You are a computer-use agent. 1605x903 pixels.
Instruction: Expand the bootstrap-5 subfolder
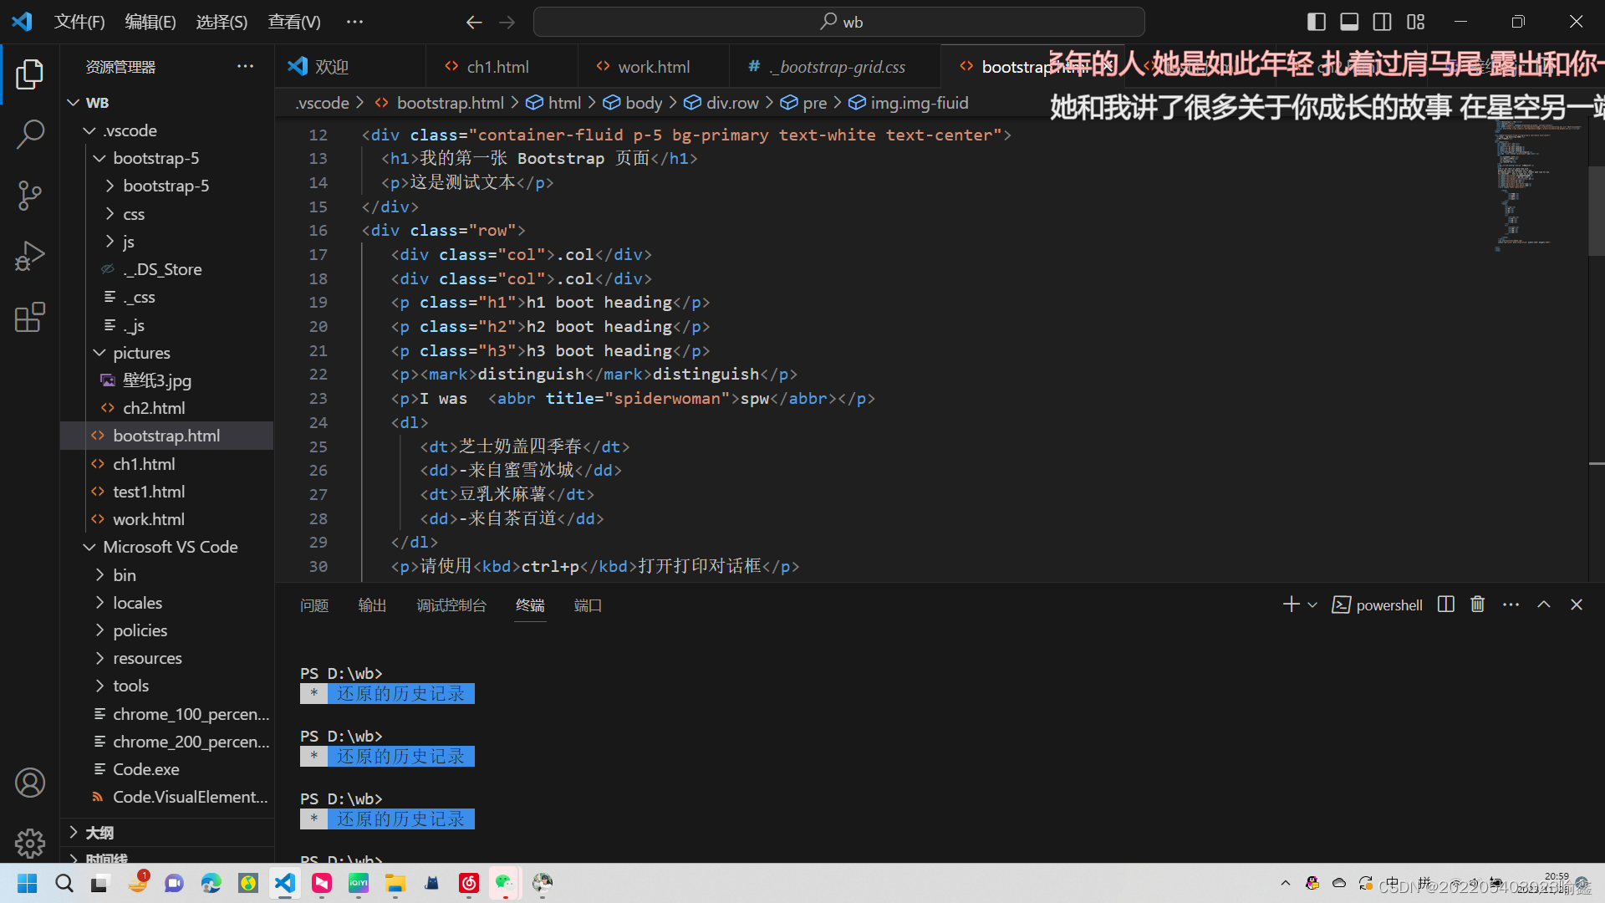(166, 186)
